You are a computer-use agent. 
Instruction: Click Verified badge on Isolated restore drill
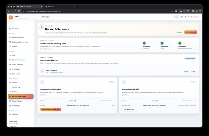point(193,82)
